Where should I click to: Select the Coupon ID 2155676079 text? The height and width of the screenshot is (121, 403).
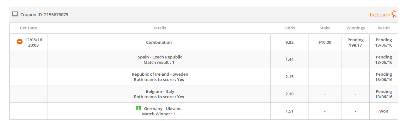[x=44, y=15]
